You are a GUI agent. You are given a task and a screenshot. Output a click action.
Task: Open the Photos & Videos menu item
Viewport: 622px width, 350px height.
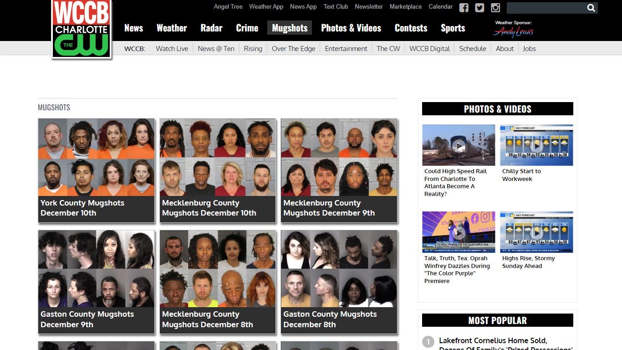coord(351,28)
